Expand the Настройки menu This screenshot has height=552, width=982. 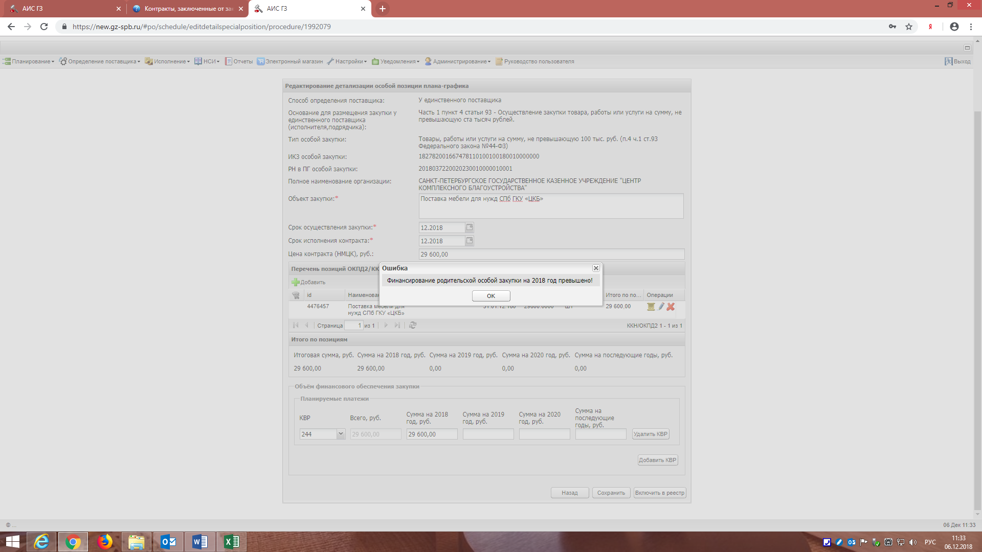[347, 61]
